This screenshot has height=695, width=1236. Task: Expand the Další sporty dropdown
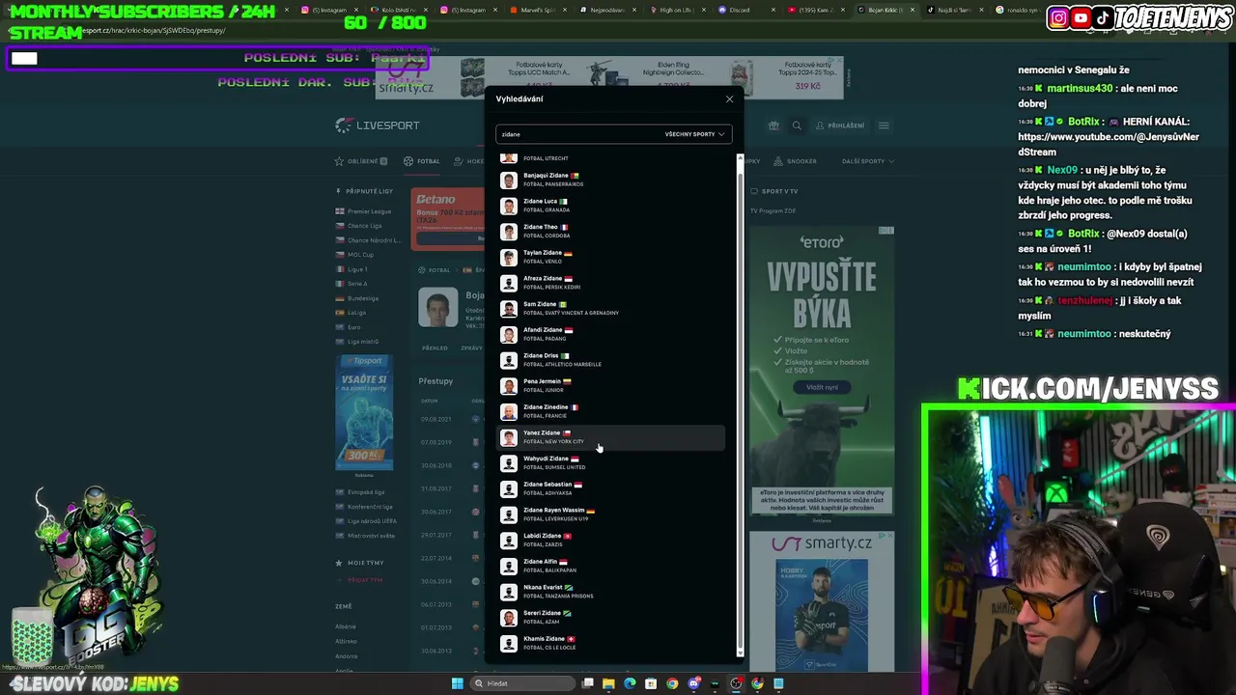(867, 161)
